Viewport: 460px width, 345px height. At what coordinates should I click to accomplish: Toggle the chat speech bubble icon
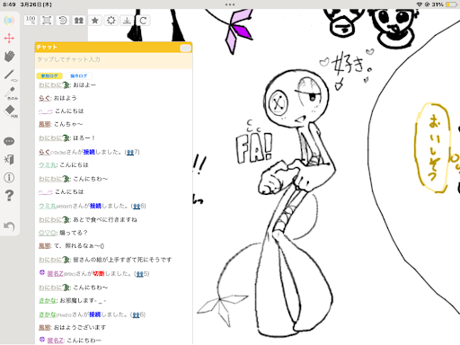click(x=9, y=141)
